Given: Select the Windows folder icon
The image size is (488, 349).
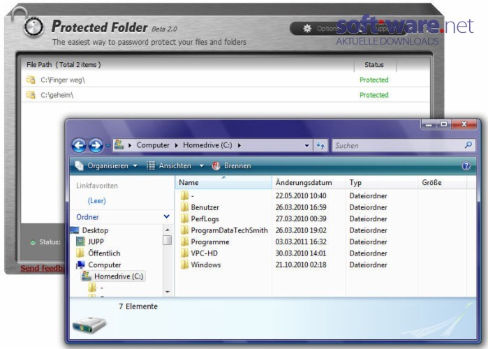Looking at the screenshot, I should pyautogui.click(x=184, y=265).
